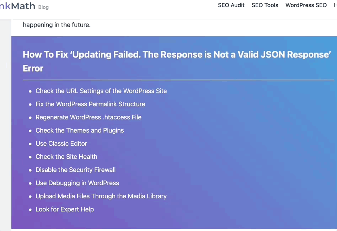This screenshot has width=337, height=231.
Task: Select the Use Classic Editor link
Action: point(61,143)
